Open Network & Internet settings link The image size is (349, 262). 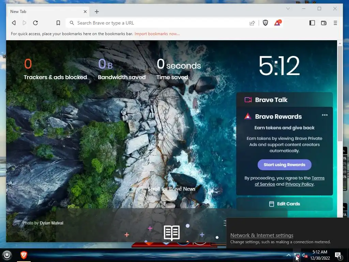click(x=262, y=235)
